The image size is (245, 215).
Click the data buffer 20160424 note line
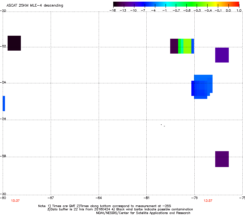tap(120, 209)
